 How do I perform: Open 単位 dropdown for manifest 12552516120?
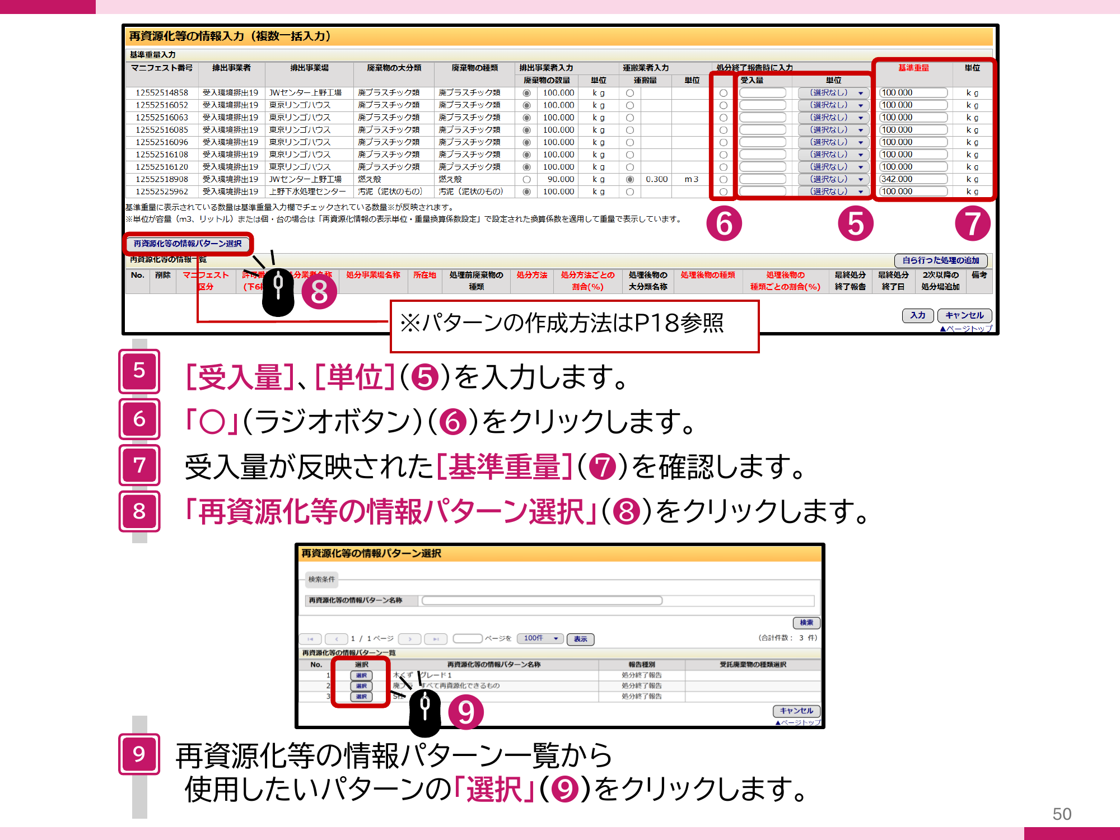tap(833, 167)
